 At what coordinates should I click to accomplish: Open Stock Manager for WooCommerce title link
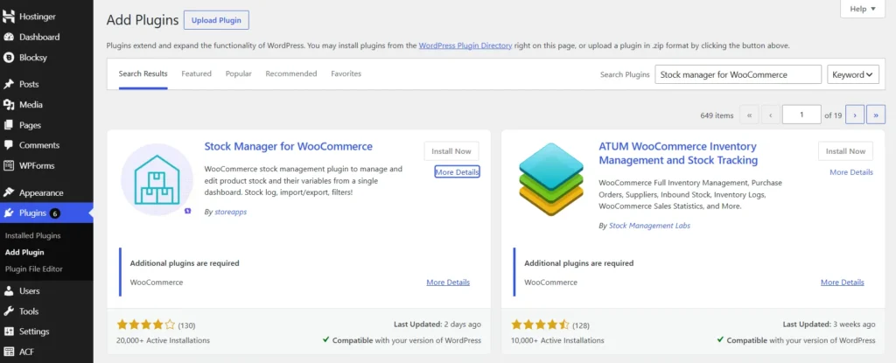click(x=289, y=146)
